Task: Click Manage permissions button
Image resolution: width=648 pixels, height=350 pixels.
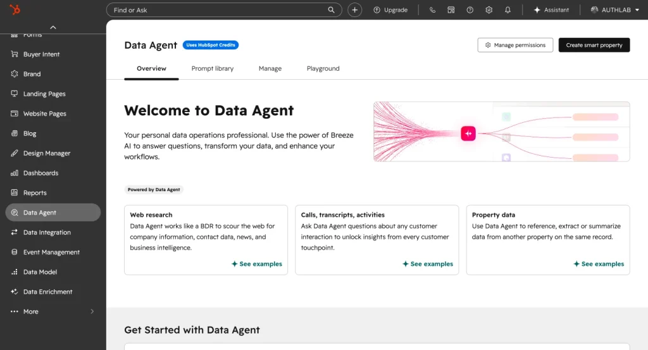Action: click(x=515, y=45)
